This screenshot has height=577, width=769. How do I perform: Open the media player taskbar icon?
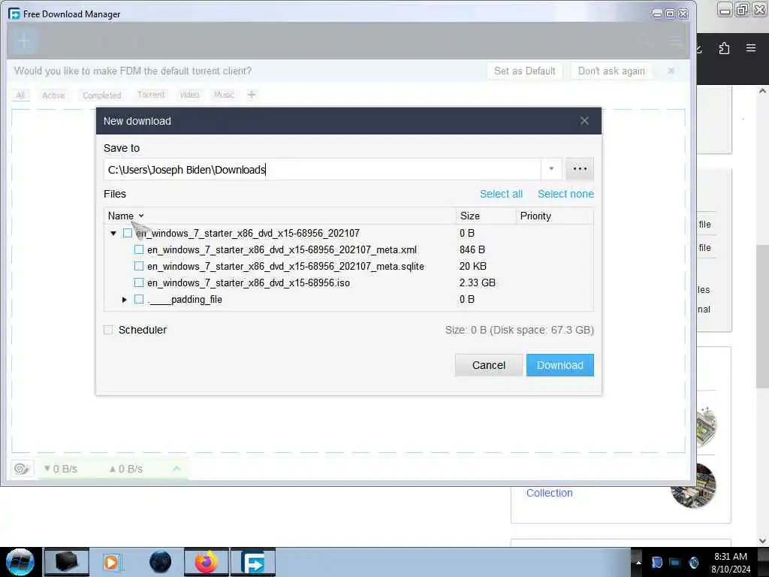[x=111, y=562]
